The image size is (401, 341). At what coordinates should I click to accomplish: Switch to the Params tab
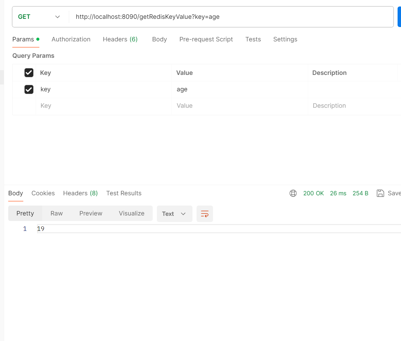pos(26,39)
